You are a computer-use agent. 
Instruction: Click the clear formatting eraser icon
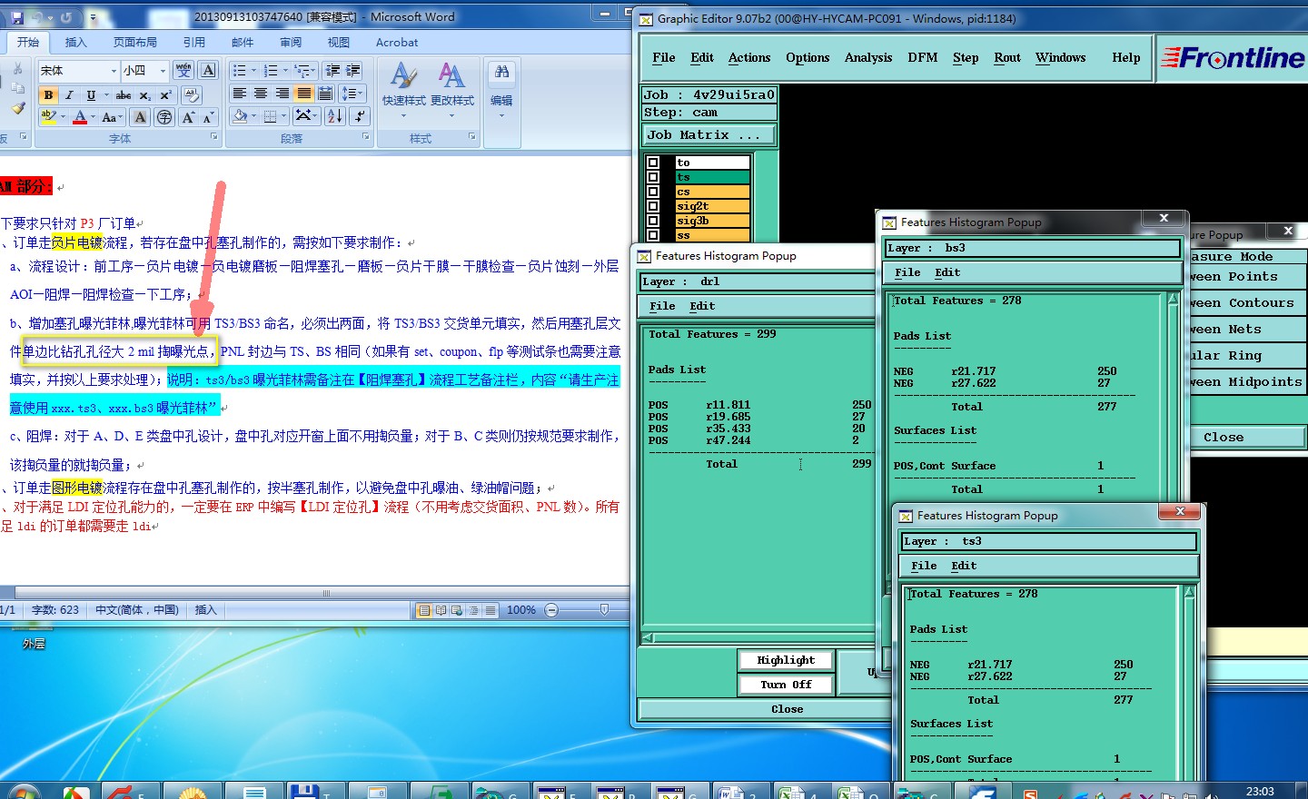[x=191, y=94]
